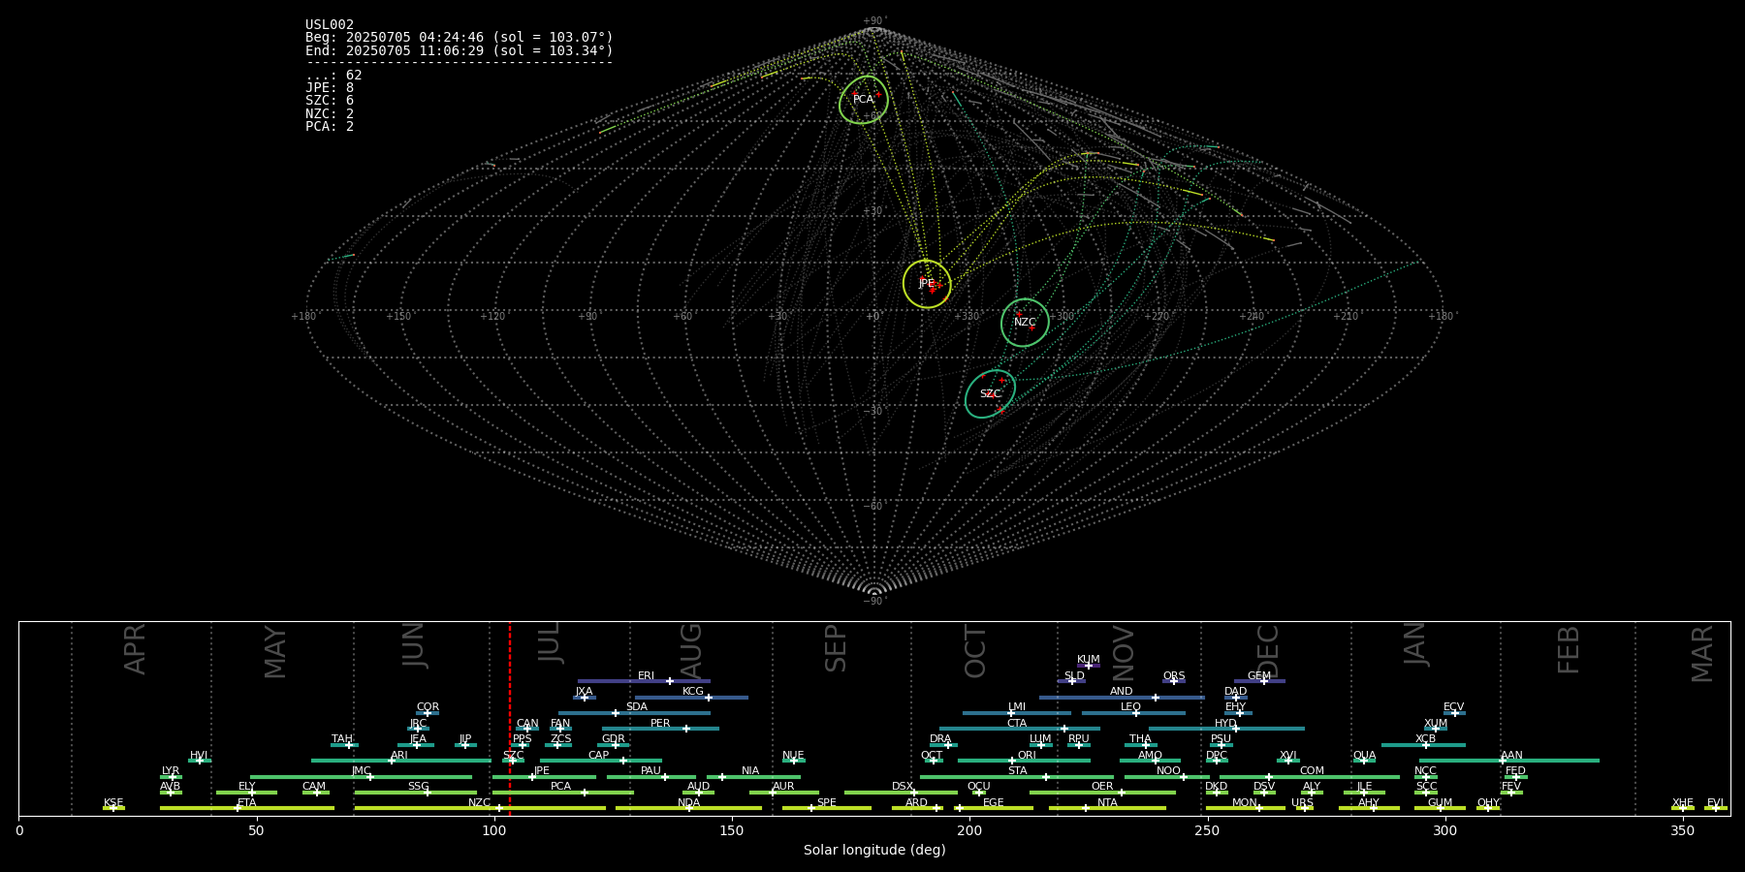Click the NZC shower bar in timeline

pos(480,808)
